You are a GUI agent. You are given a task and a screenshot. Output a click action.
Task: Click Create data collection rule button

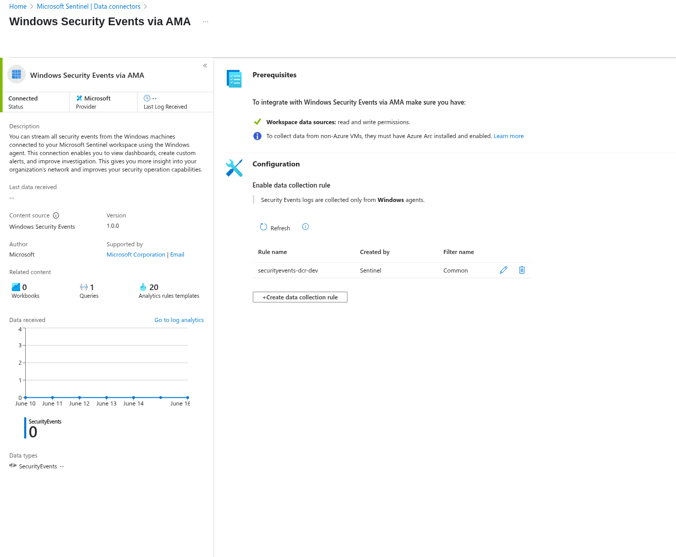[300, 297]
